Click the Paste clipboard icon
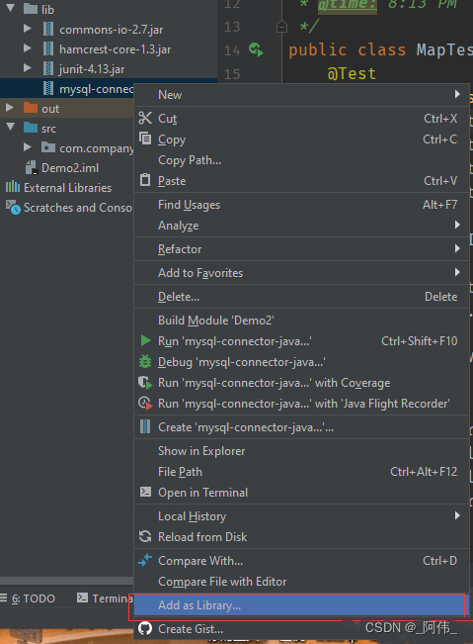473x644 pixels. 145,180
